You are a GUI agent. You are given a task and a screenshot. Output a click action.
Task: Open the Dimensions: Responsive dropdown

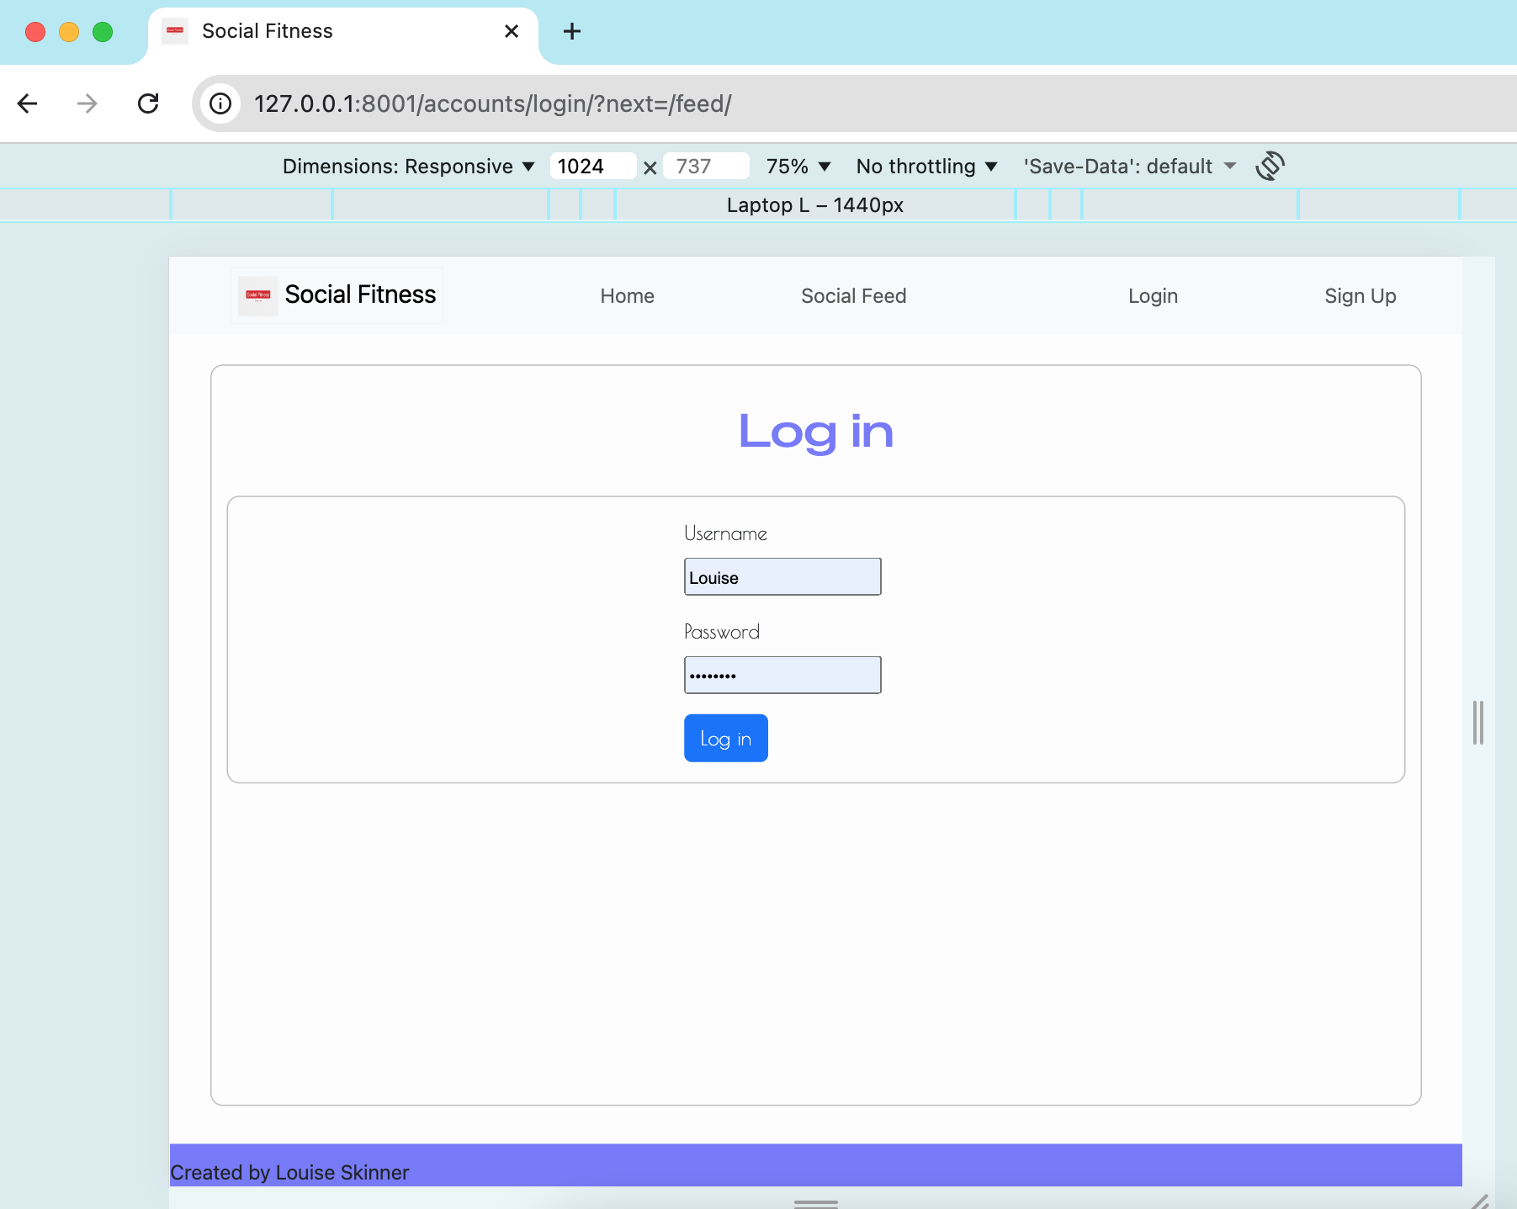point(408,166)
